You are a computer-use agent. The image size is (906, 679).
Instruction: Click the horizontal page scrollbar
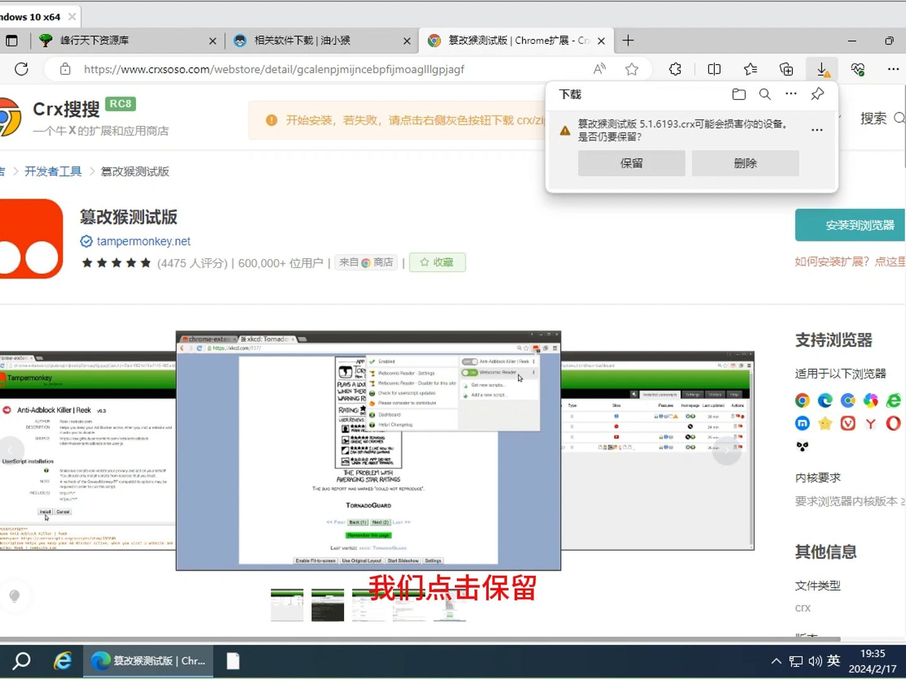point(420,639)
